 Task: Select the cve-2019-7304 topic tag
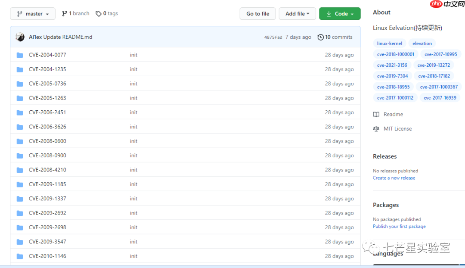(x=392, y=76)
